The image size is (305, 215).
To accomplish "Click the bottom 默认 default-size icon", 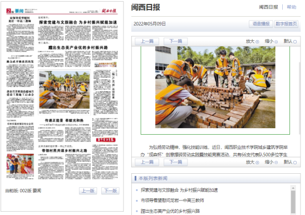I will [x=295, y=163].
